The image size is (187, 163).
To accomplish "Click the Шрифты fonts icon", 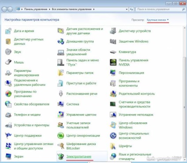I will pyautogui.click(x=113, y=146).
